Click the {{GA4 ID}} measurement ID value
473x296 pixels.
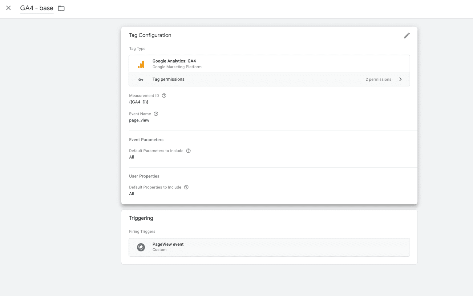click(139, 102)
